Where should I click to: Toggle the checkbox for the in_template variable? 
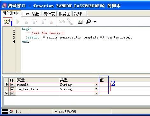pos(12,89)
